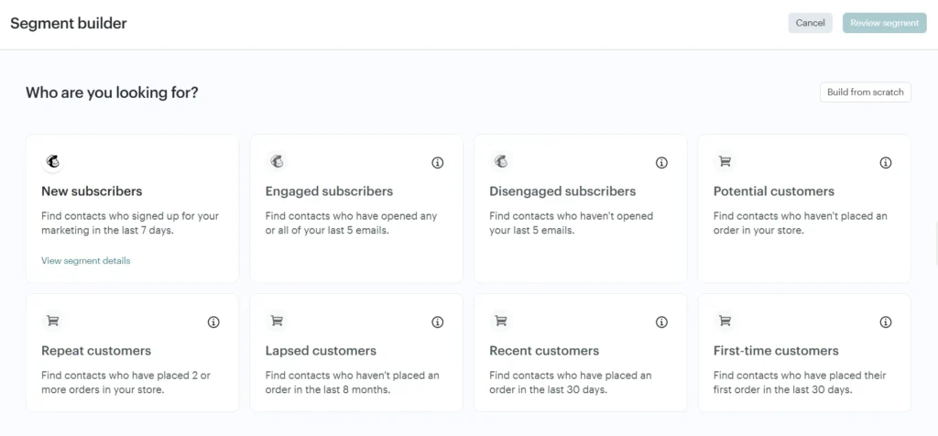Screen dimensions: 938x436
Task: Choose the Recent customers card description
Action: pyautogui.click(x=570, y=382)
